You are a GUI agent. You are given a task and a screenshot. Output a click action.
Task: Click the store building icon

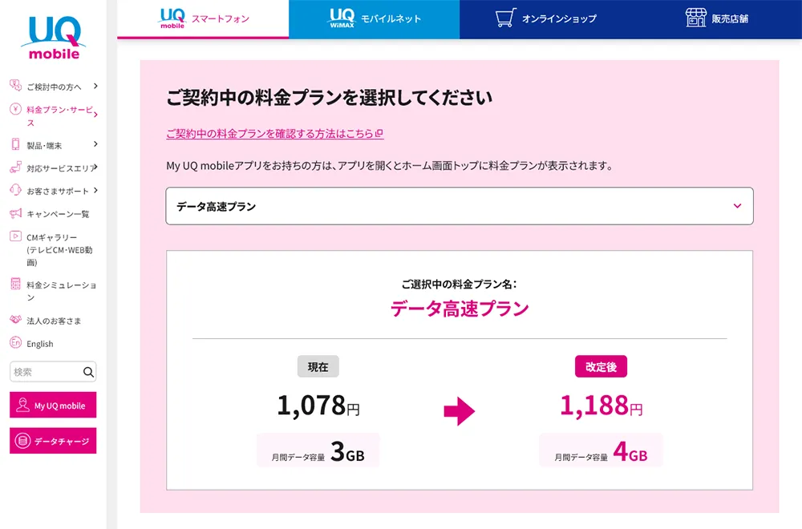695,18
